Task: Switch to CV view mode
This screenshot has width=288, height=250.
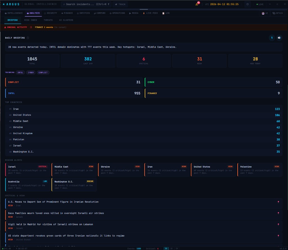Action: (x=177, y=249)
